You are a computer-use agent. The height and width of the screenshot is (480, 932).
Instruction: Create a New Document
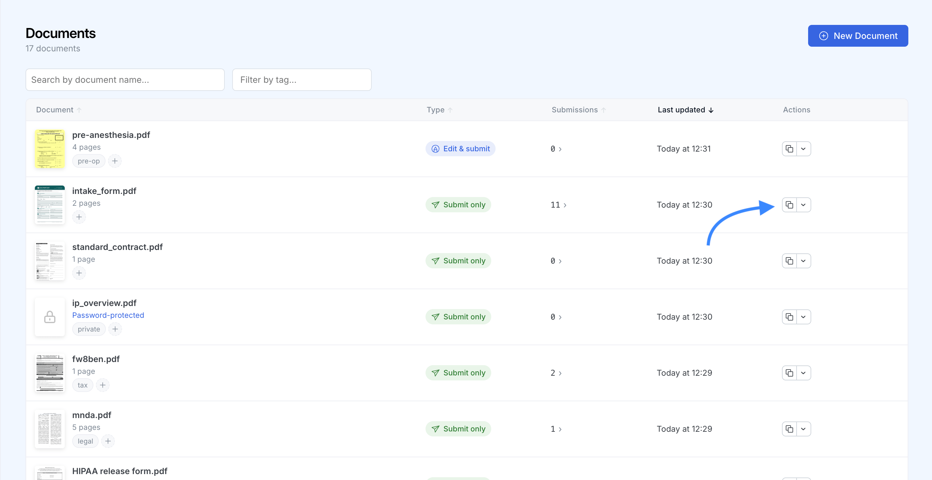858,36
